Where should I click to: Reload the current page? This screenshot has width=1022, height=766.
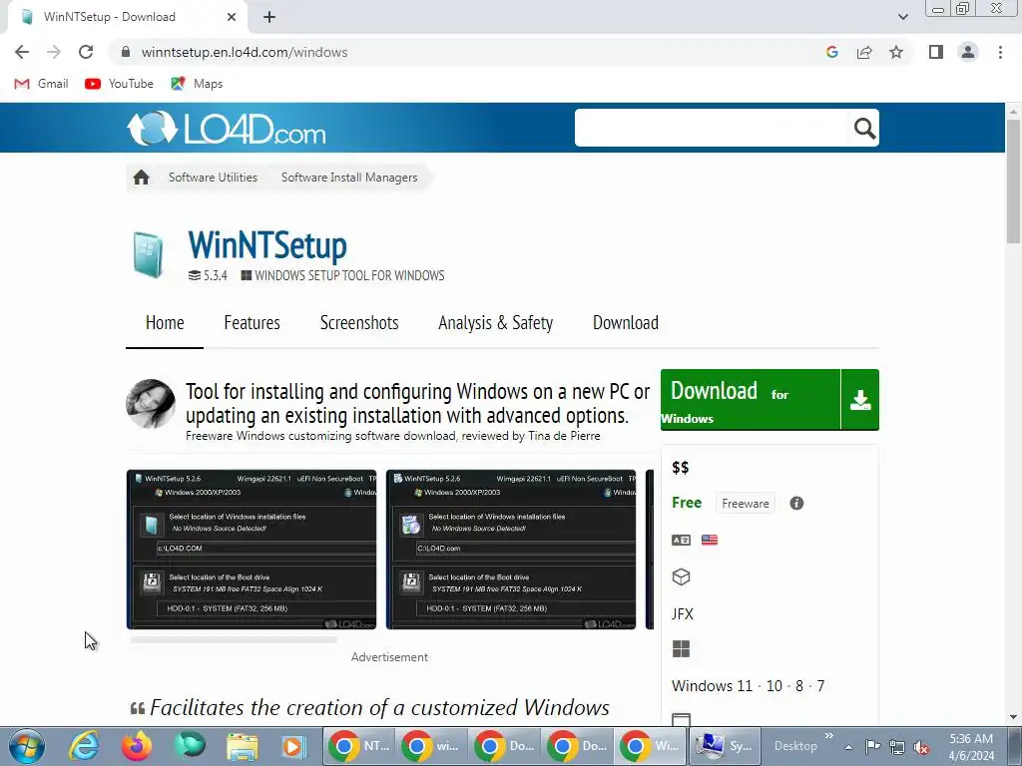tap(86, 52)
